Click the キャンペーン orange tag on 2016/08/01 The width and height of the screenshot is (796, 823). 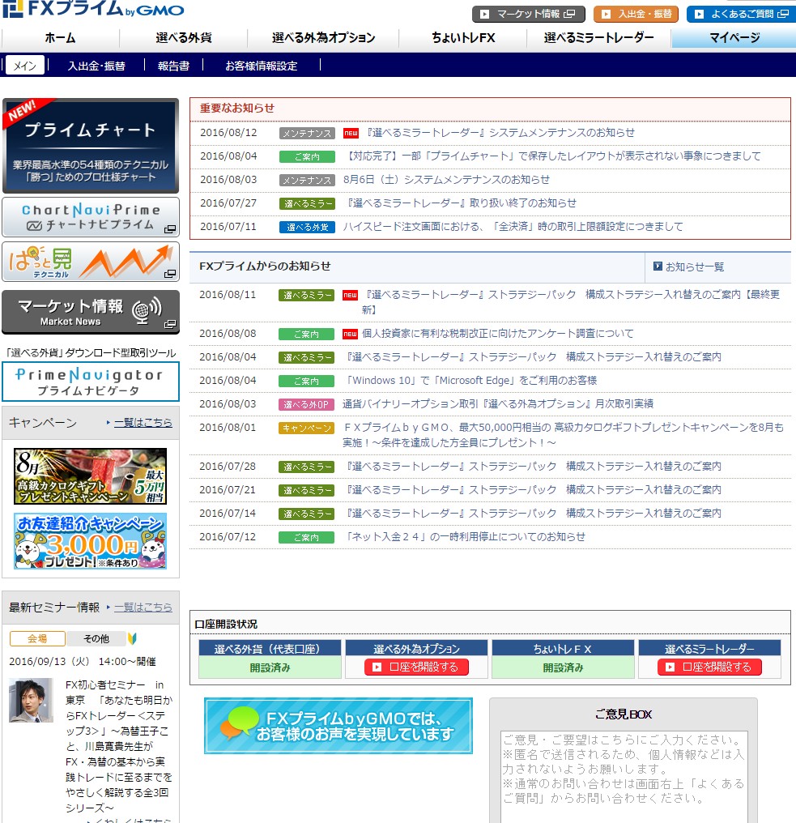[x=306, y=429]
